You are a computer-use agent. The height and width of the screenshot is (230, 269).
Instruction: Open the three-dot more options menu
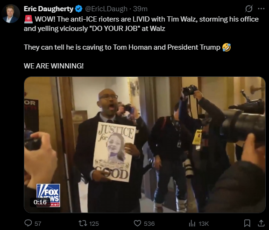point(261,8)
